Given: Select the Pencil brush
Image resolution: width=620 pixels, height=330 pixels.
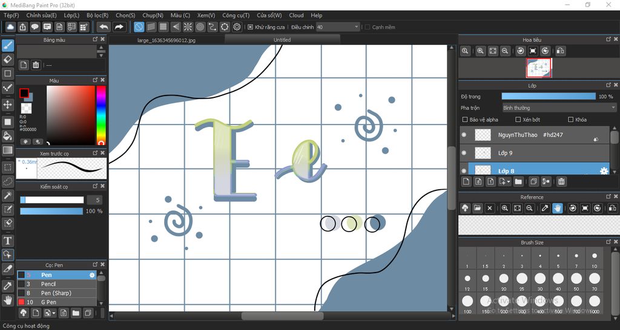Looking at the screenshot, I should click(x=56, y=284).
